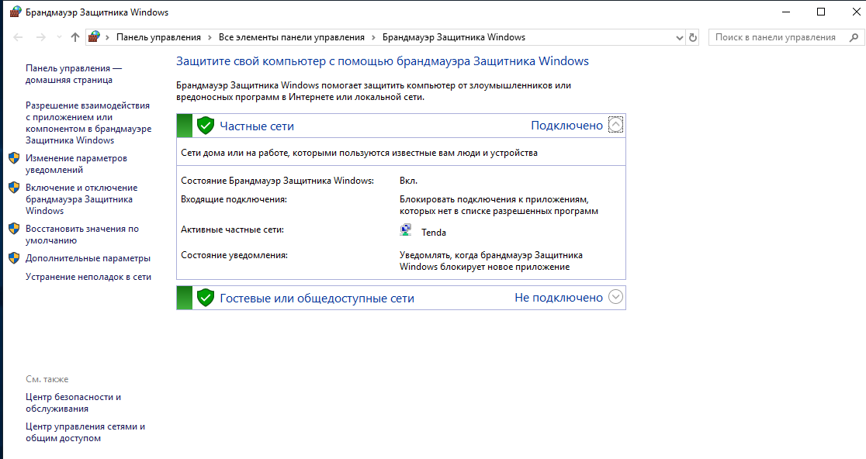The width and height of the screenshot is (866, 459).
Task: Open recent locations dropdown arrow
Action: 59,37
